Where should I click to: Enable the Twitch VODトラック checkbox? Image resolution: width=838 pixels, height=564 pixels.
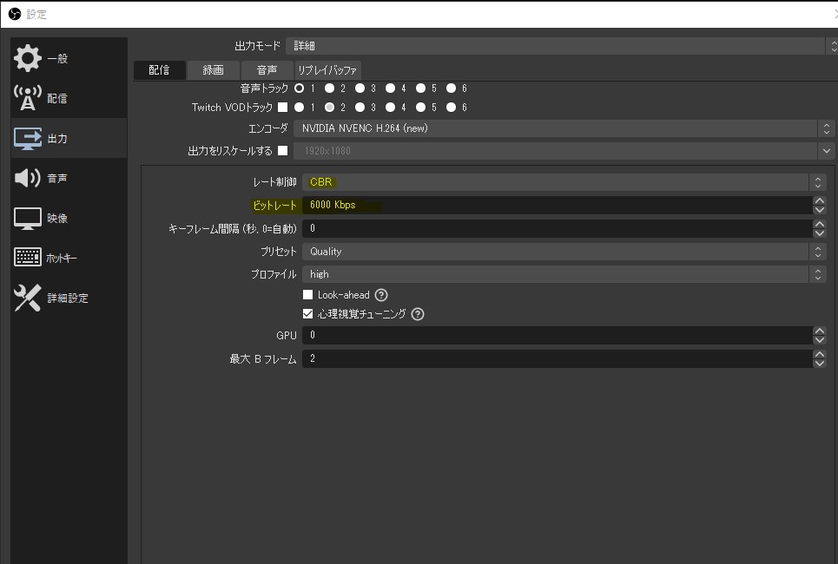pyautogui.click(x=281, y=108)
